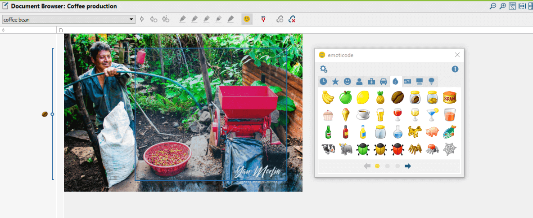
Task: Choose the coffee bean emoticon in grid
Action: click(397, 97)
